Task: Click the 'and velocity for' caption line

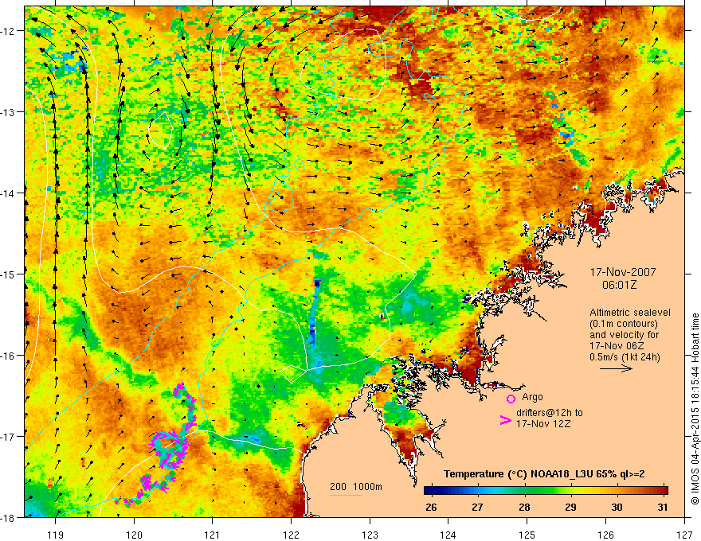Action: [624, 335]
